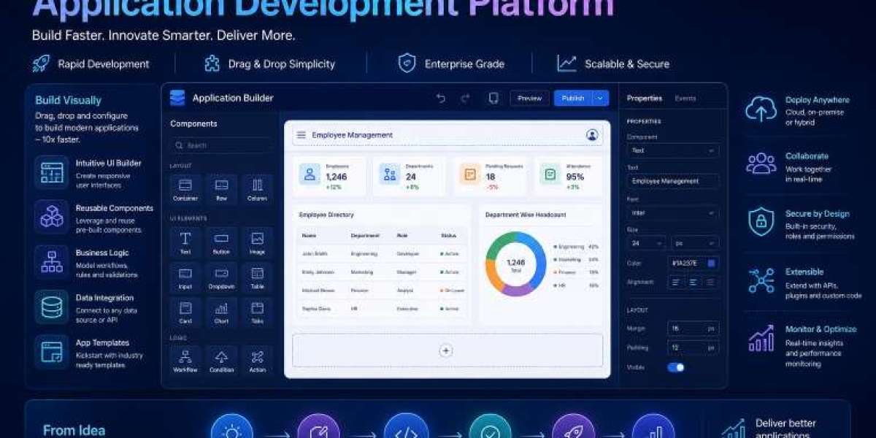This screenshot has width=876, height=438.
Task: Select the Row layout component
Action: [x=221, y=189]
